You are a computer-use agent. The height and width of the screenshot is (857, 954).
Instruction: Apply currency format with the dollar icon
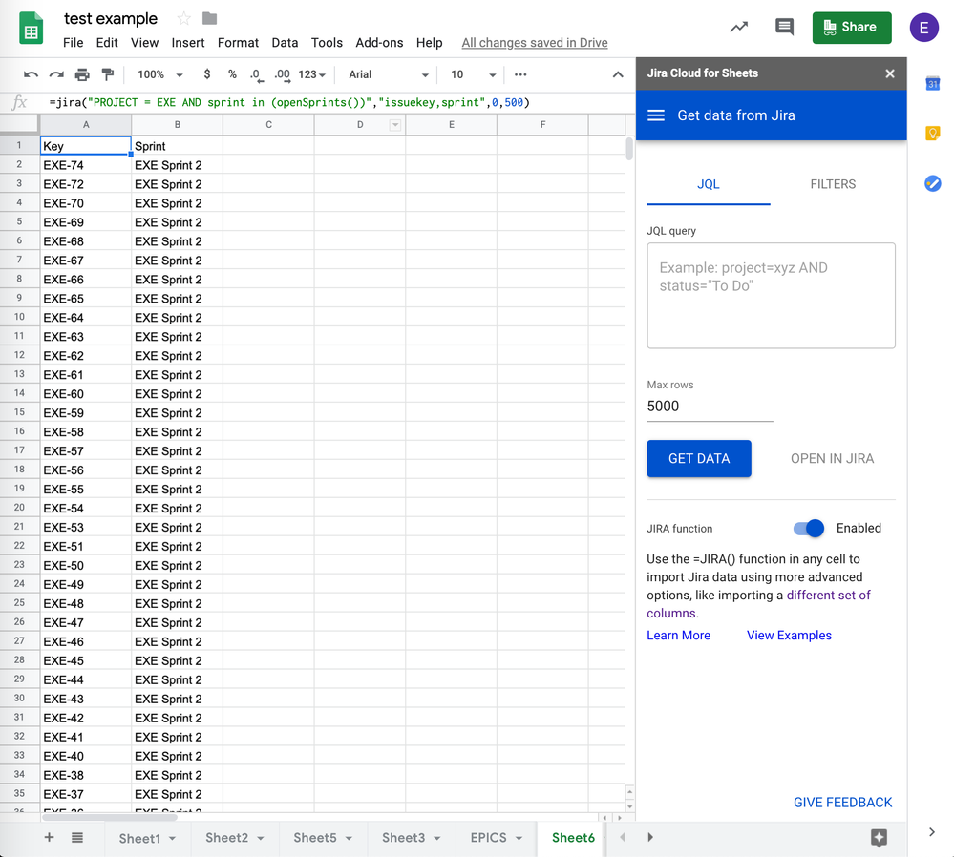pyautogui.click(x=205, y=73)
